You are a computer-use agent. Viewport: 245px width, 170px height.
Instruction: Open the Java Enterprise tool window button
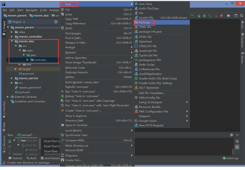[x=50, y=158]
